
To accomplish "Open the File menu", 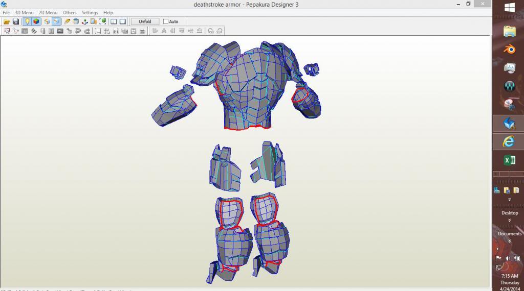I will click(x=6, y=13).
